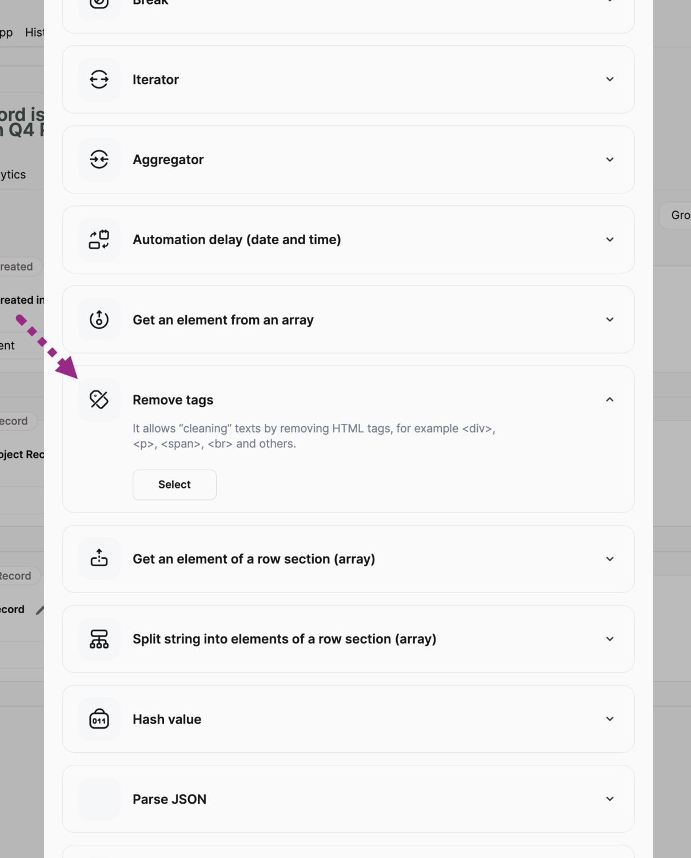This screenshot has width=691, height=858.
Task: Click the Iterator function icon
Action: point(98,79)
